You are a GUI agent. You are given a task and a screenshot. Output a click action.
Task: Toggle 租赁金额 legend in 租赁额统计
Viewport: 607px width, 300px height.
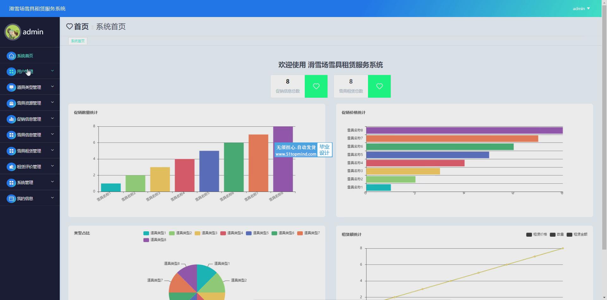[577, 234]
